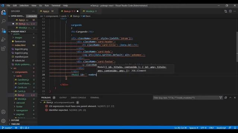This screenshot has height=133, width=238.
Task: Collapse the cards folder
Action: [19, 76]
